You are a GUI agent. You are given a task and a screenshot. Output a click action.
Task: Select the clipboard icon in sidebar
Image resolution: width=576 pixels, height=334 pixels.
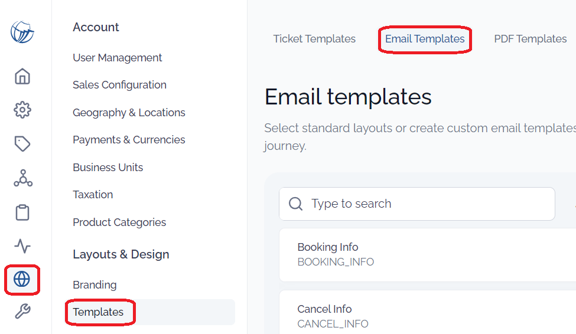click(x=22, y=212)
